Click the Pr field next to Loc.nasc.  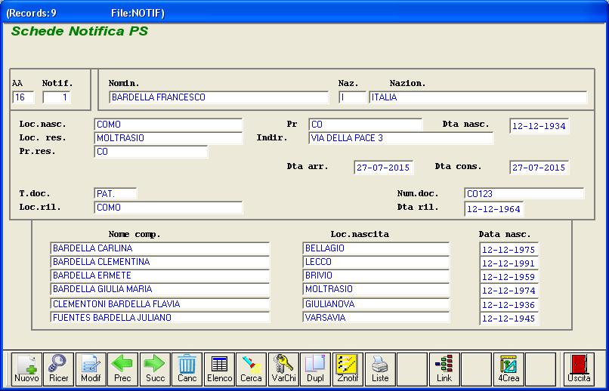click(366, 125)
